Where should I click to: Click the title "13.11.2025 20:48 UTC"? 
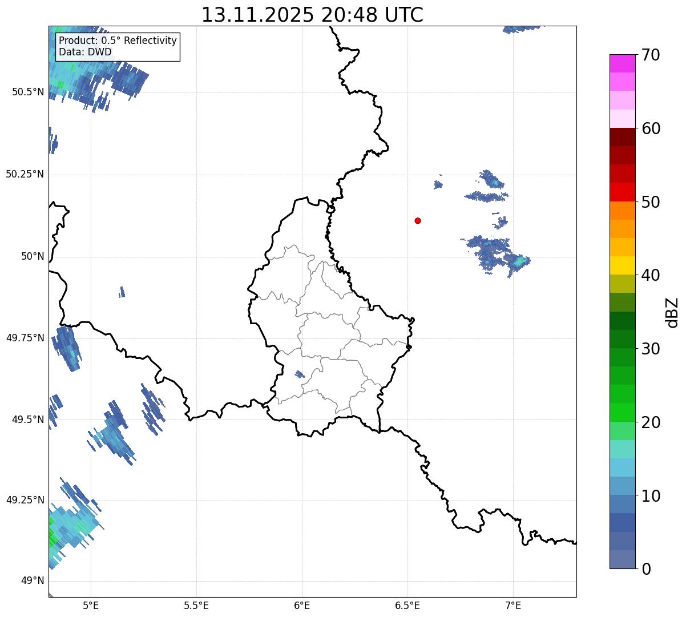[312, 15]
